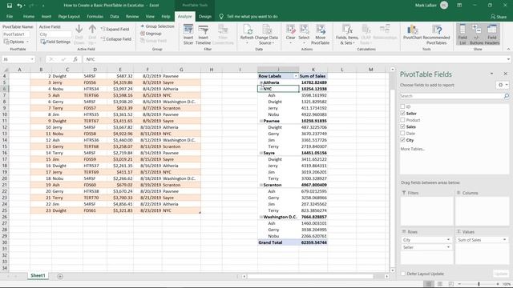Click the Save icon in title bar
Screen dimensions: 513x288
10,6
